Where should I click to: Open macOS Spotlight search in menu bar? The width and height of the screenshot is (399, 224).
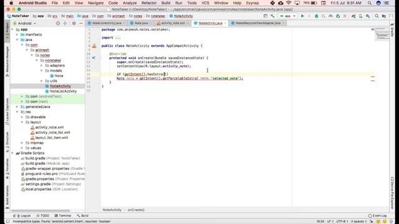click(369, 3)
